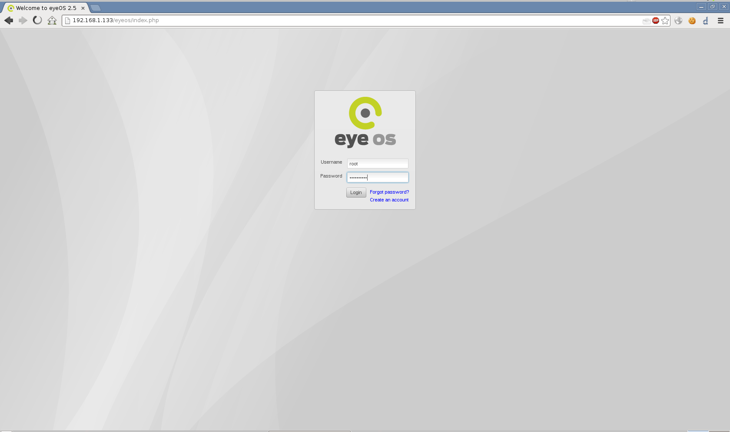Click the cookie extension icon
Viewport: 730px width, 432px height.
692,20
